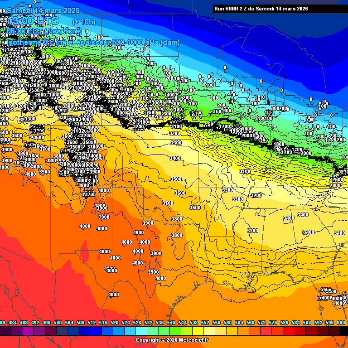The image size is (348, 348).
Task: Select the cyan 528 legend swatch
Action: [141, 331]
